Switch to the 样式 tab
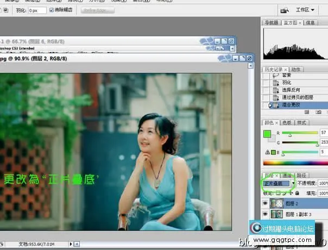 click(301, 123)
